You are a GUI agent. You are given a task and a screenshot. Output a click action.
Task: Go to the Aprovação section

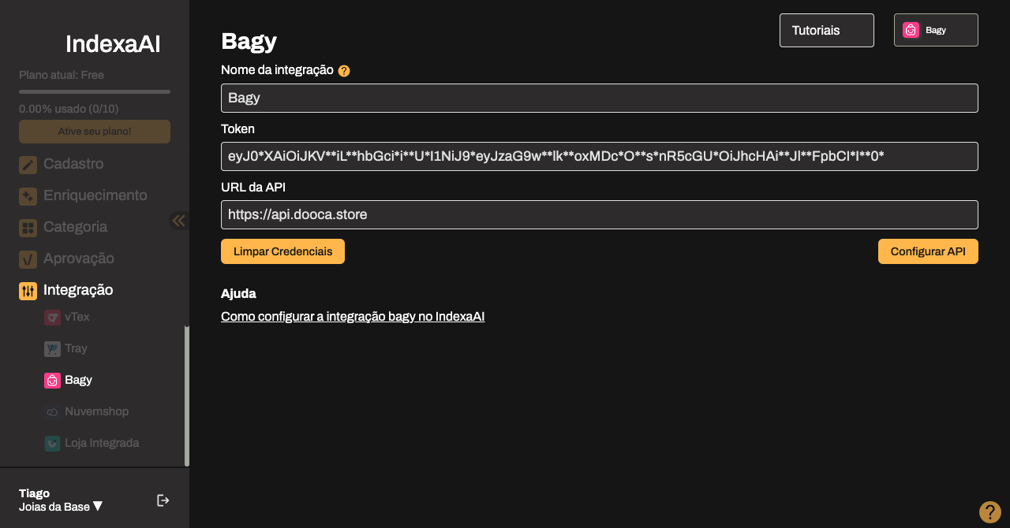click(x=67, y=259)
